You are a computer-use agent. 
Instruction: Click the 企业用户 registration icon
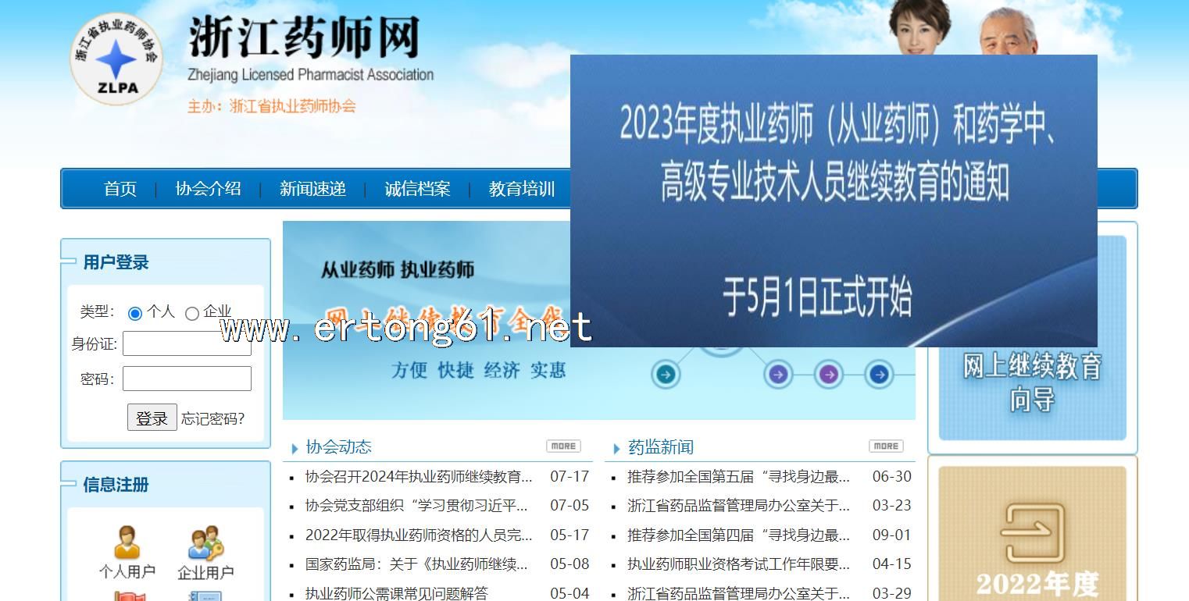coord(205,543)
